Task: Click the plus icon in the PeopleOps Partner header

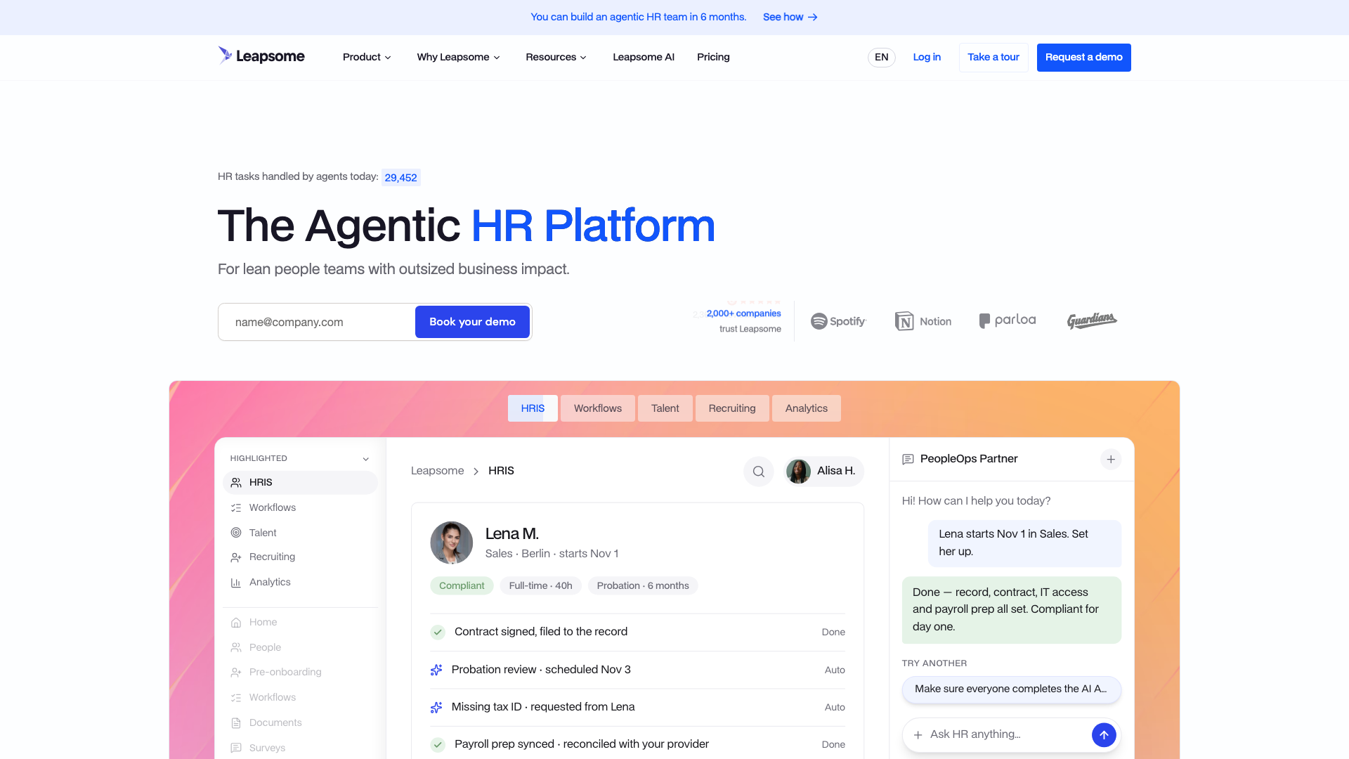Action: click(1111, 459)
